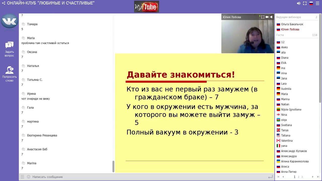The image size is (322, 181).
Task: Open the language selector Russian flag
Action: point(311,3)
